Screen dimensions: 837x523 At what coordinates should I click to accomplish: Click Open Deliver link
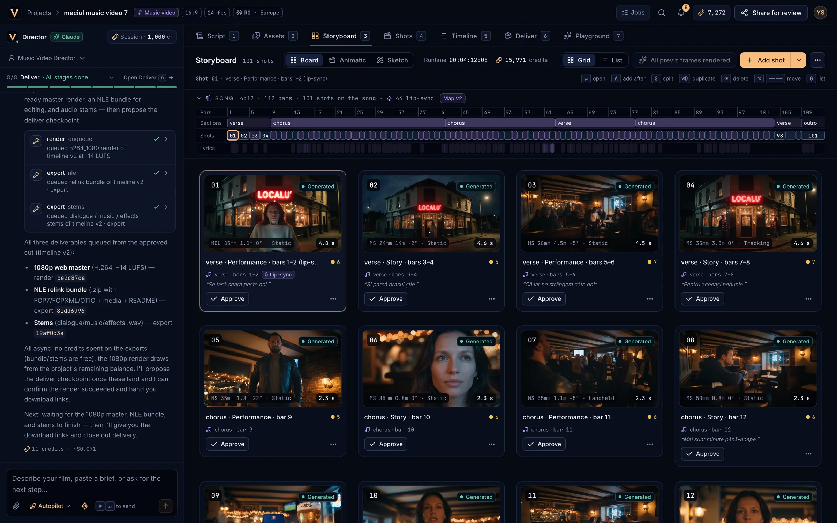click(x=148, y=77)
